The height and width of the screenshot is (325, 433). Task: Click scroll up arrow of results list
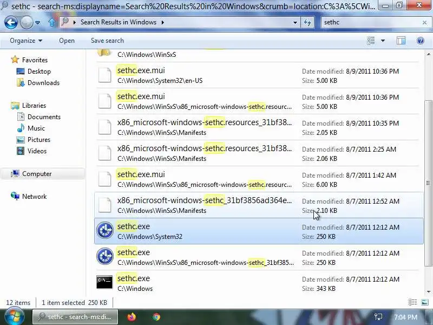click(x=428, y=54)
